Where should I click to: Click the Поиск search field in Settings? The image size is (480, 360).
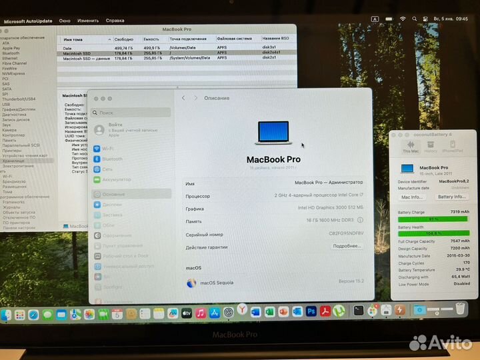[131, 113]
